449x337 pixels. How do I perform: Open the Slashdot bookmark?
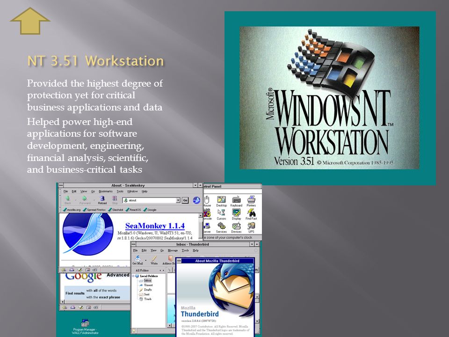[116, 210]
